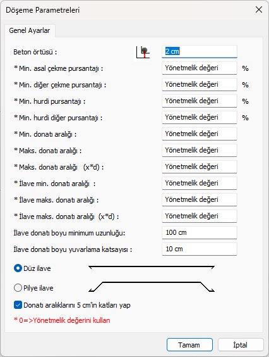269x357 pixels.
Task: Click the straight bar shape illustration
Action: point(152,268)
